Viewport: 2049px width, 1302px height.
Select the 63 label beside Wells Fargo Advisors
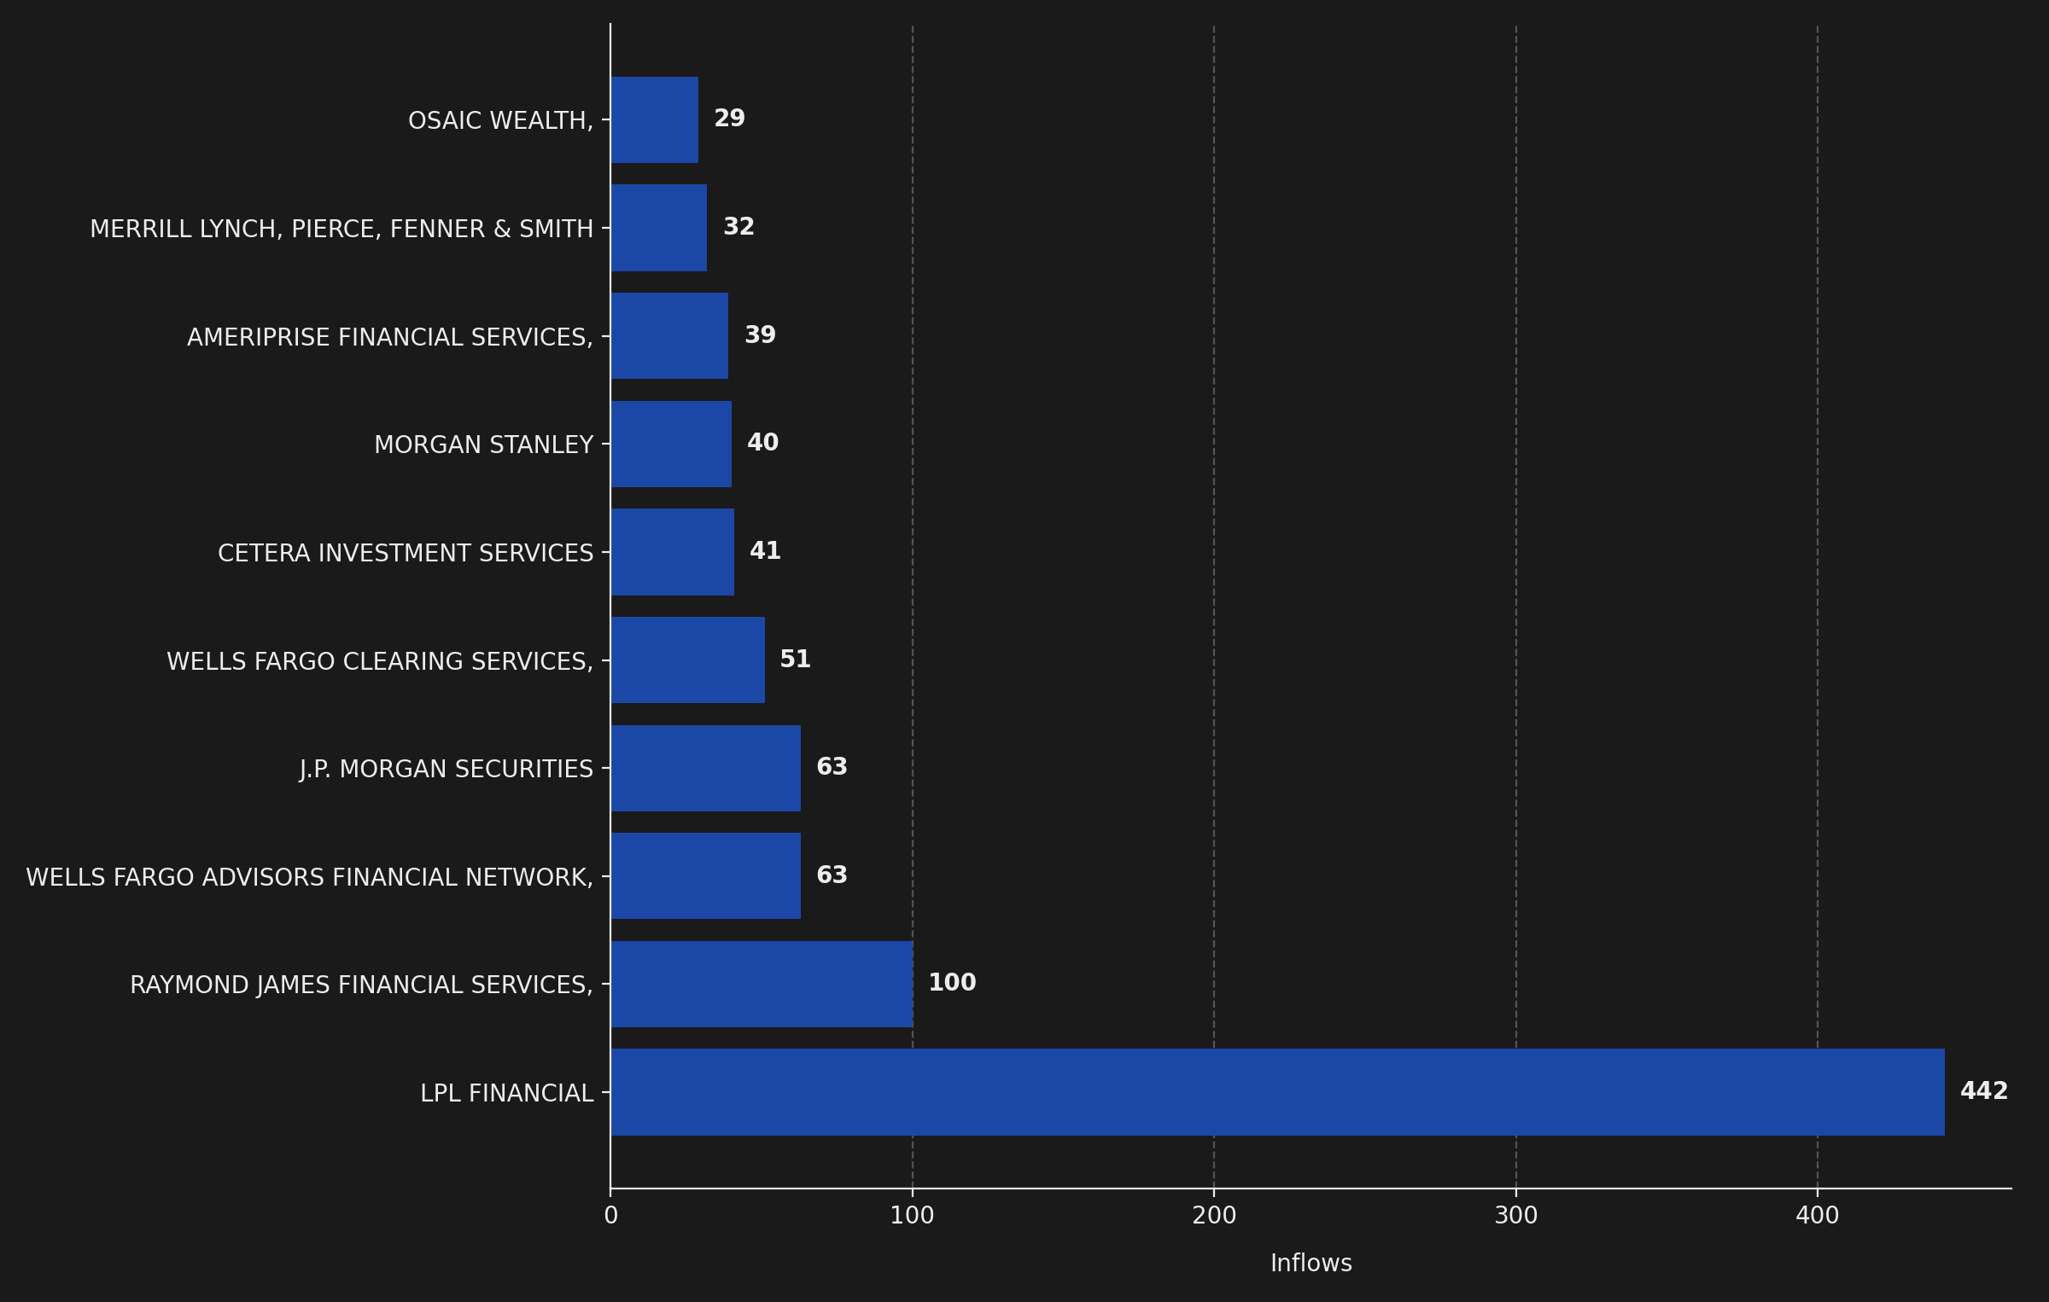pos(832,875)
